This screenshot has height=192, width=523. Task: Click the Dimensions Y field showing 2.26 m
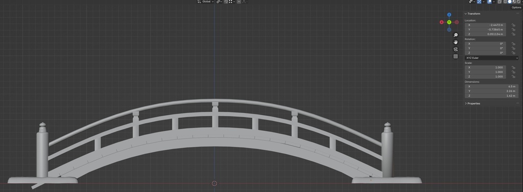pyautogui.click(x=492, y=91)
